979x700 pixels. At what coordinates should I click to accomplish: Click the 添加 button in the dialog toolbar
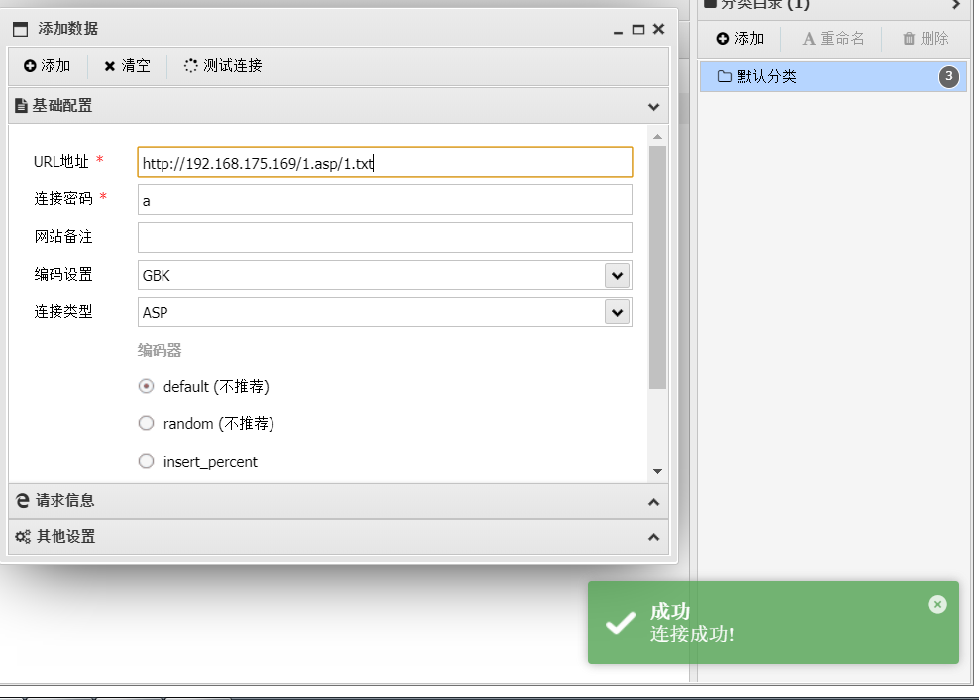click(x=47, y=65)
